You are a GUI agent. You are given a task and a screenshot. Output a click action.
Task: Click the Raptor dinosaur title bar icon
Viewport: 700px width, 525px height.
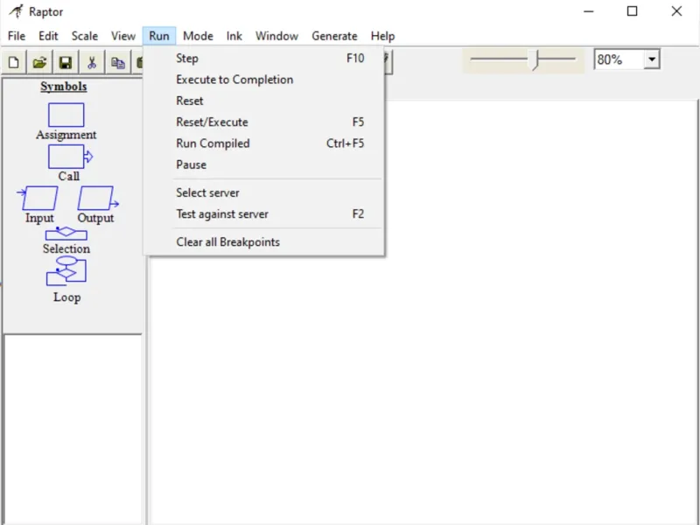tap(16, 11)
